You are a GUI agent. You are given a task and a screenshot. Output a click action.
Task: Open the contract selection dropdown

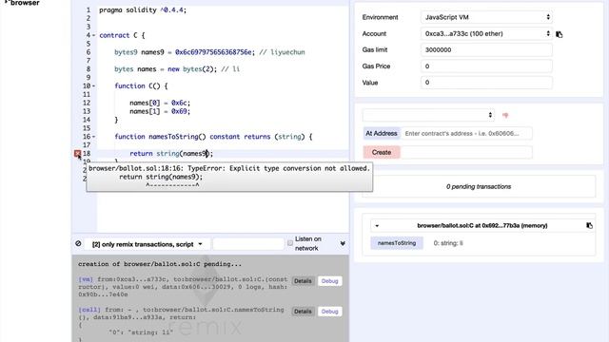pyautogui.click(x=428, y=115)
